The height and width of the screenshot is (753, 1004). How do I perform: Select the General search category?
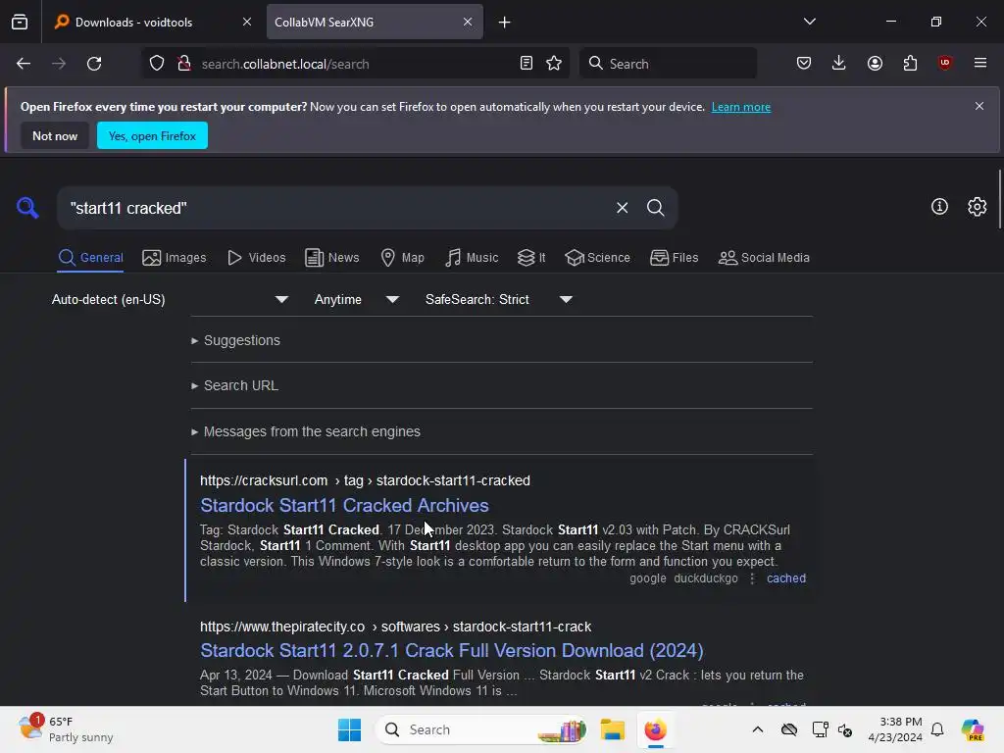[x=90, y=258]
